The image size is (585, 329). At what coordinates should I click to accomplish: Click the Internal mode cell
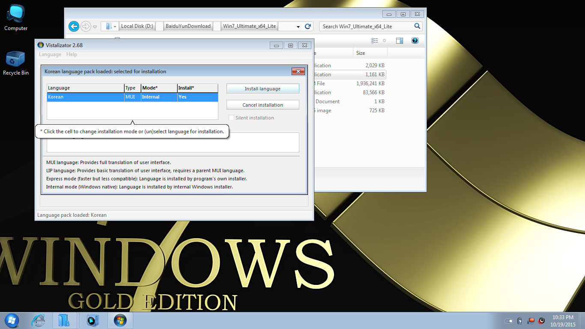[x=159, y=97]
